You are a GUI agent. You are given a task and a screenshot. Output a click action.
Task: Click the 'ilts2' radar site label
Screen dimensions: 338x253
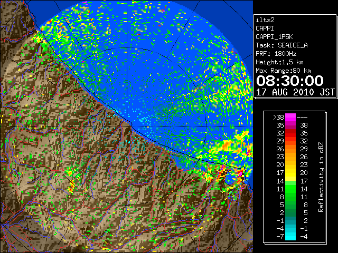[265, 20]
